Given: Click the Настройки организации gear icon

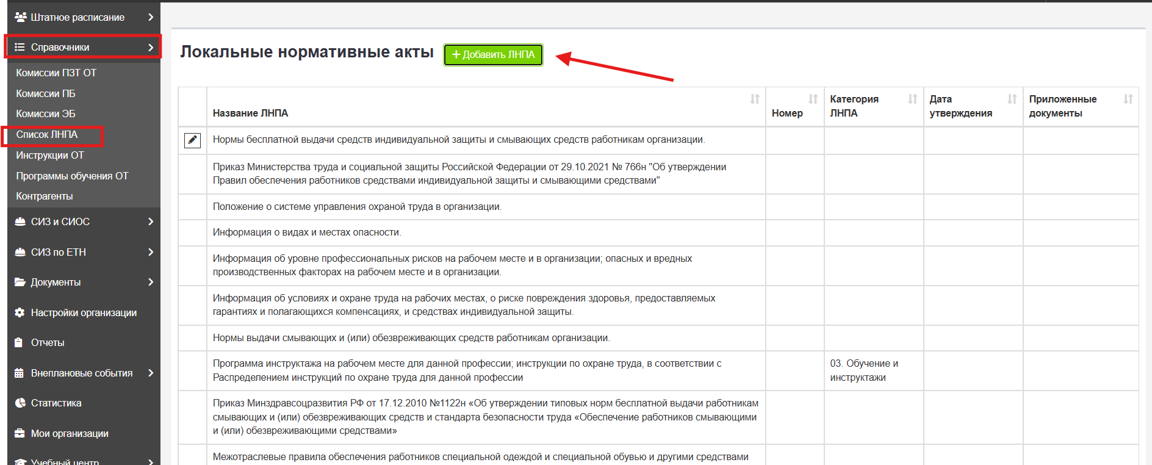Looking at the screenshot, I should tap(20, 312).
